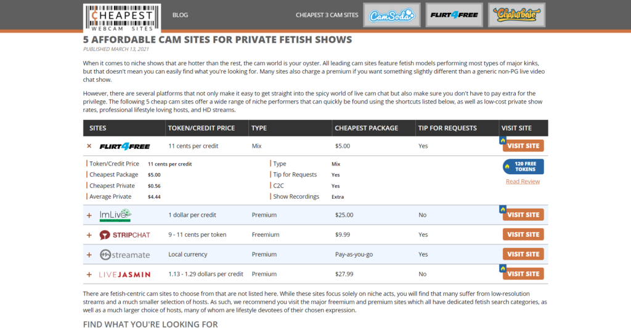The width and height of the screenshot is (631, 328).
Task: Select the '$27.99' package cell
Action: click(x=344, y=274)
